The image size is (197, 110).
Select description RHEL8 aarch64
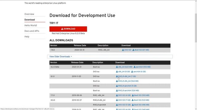(x=99, y=105)
